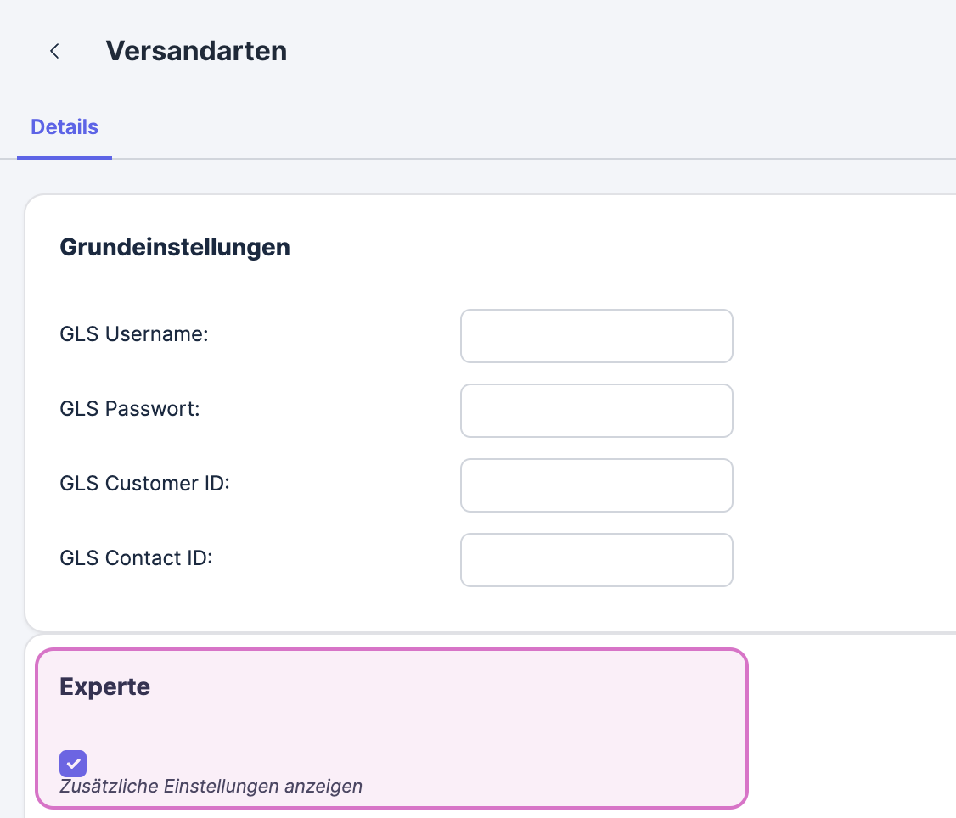
Task: Select the GLS Customer ID text box
Action: click(596, 485)
